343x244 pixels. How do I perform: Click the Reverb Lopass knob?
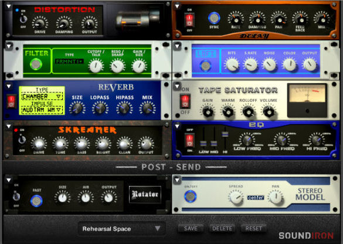click(x=100, y=108)
